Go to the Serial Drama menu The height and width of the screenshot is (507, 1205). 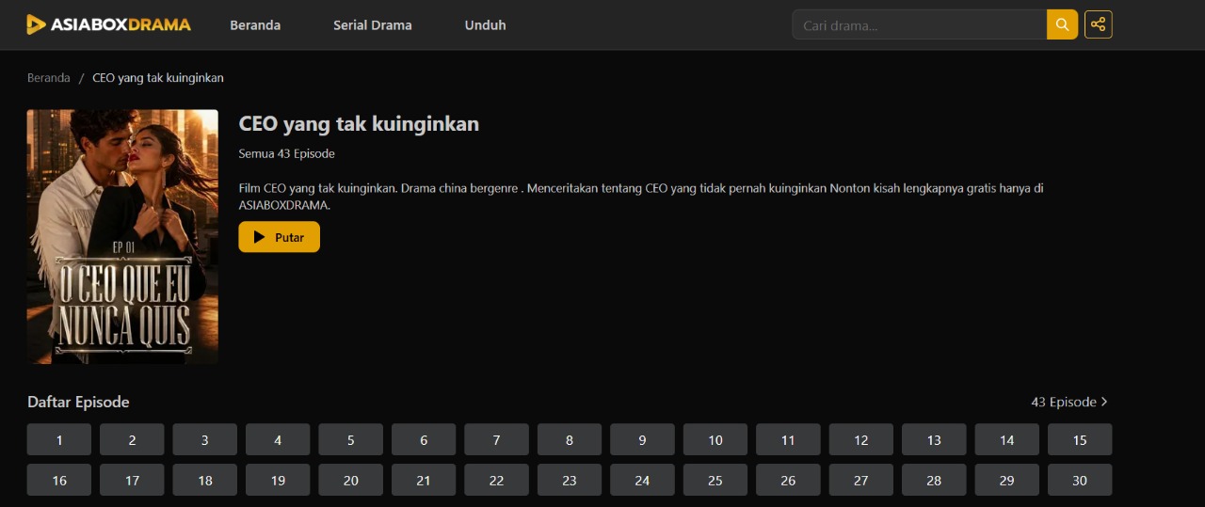tap(373, 25)
